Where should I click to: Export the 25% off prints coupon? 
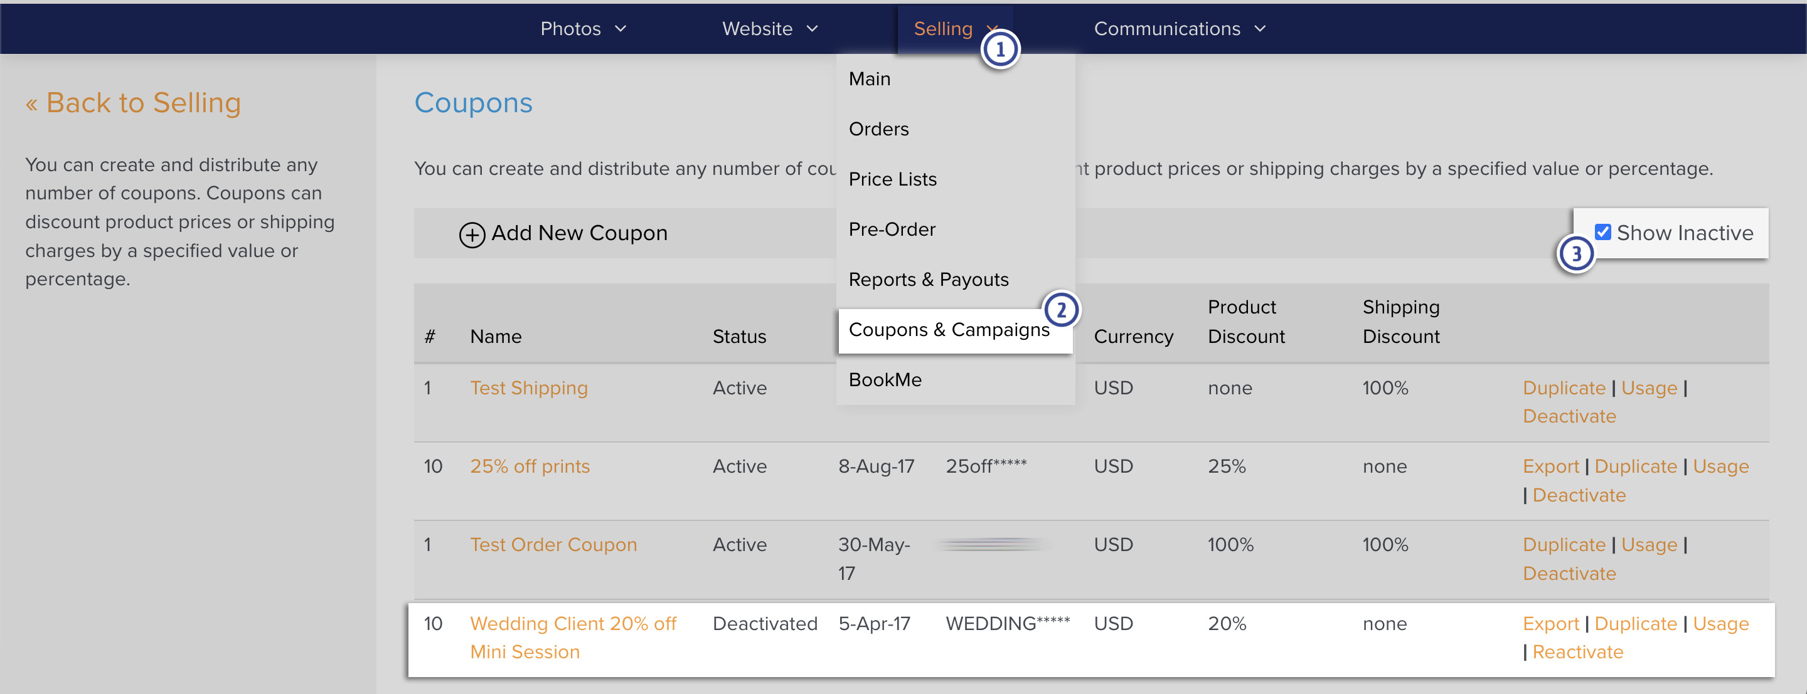coord(1550,465)
